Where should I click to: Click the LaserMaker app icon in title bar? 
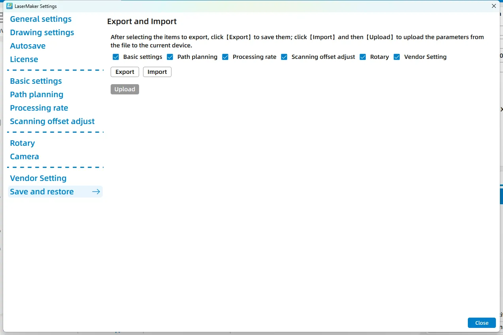(x=9, y=6)
